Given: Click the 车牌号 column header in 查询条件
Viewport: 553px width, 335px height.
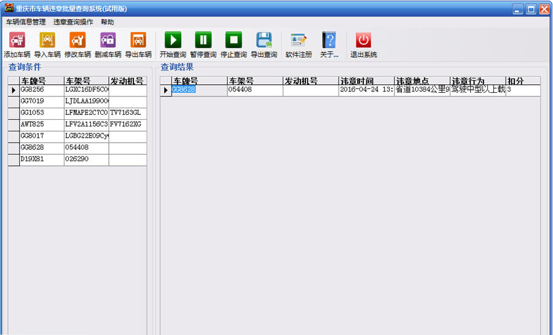Looking at the screenshot, I should click(x=41, y=81).
